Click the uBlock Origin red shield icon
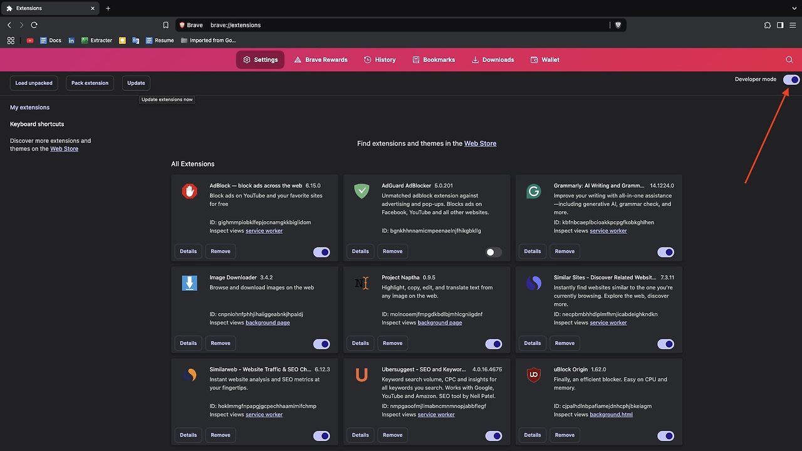802x451 pixels. [x=534, y=375]
